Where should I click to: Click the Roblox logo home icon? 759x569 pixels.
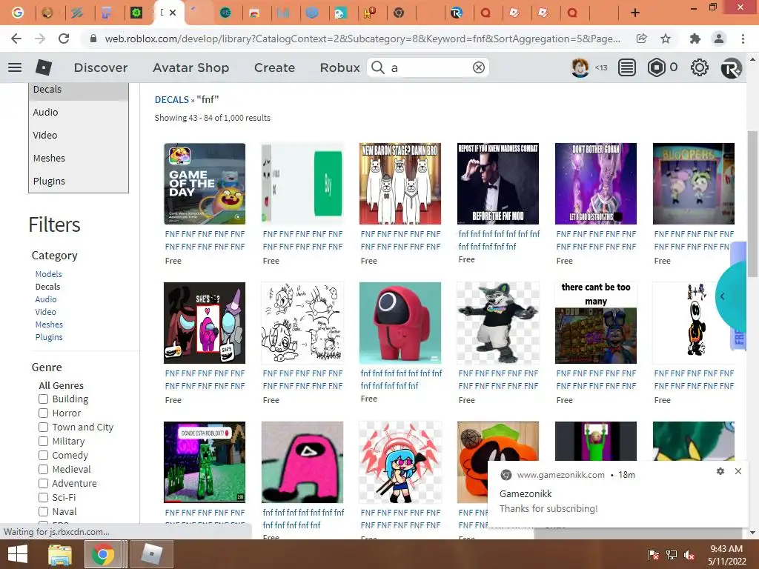coord(44,67)
